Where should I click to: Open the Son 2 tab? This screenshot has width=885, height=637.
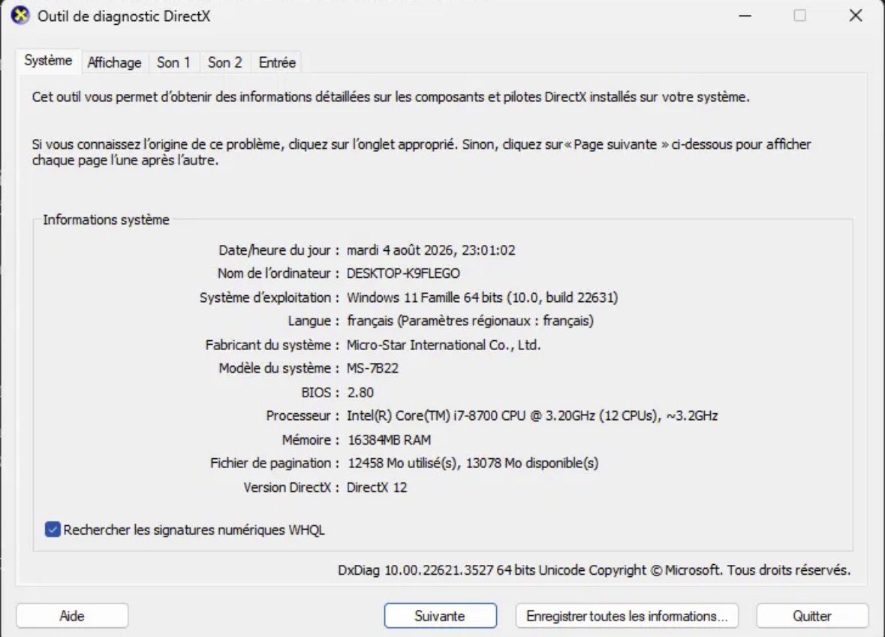coord(224,62)
